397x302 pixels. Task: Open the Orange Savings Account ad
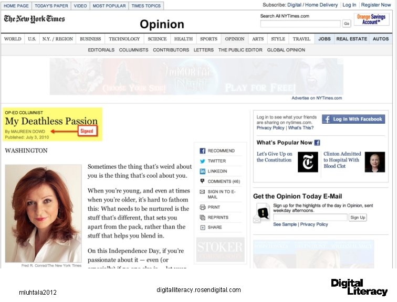pos(371,19)
